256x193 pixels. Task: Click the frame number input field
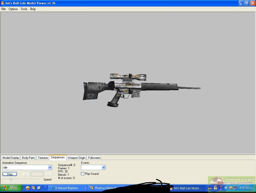tap(37, 174)
